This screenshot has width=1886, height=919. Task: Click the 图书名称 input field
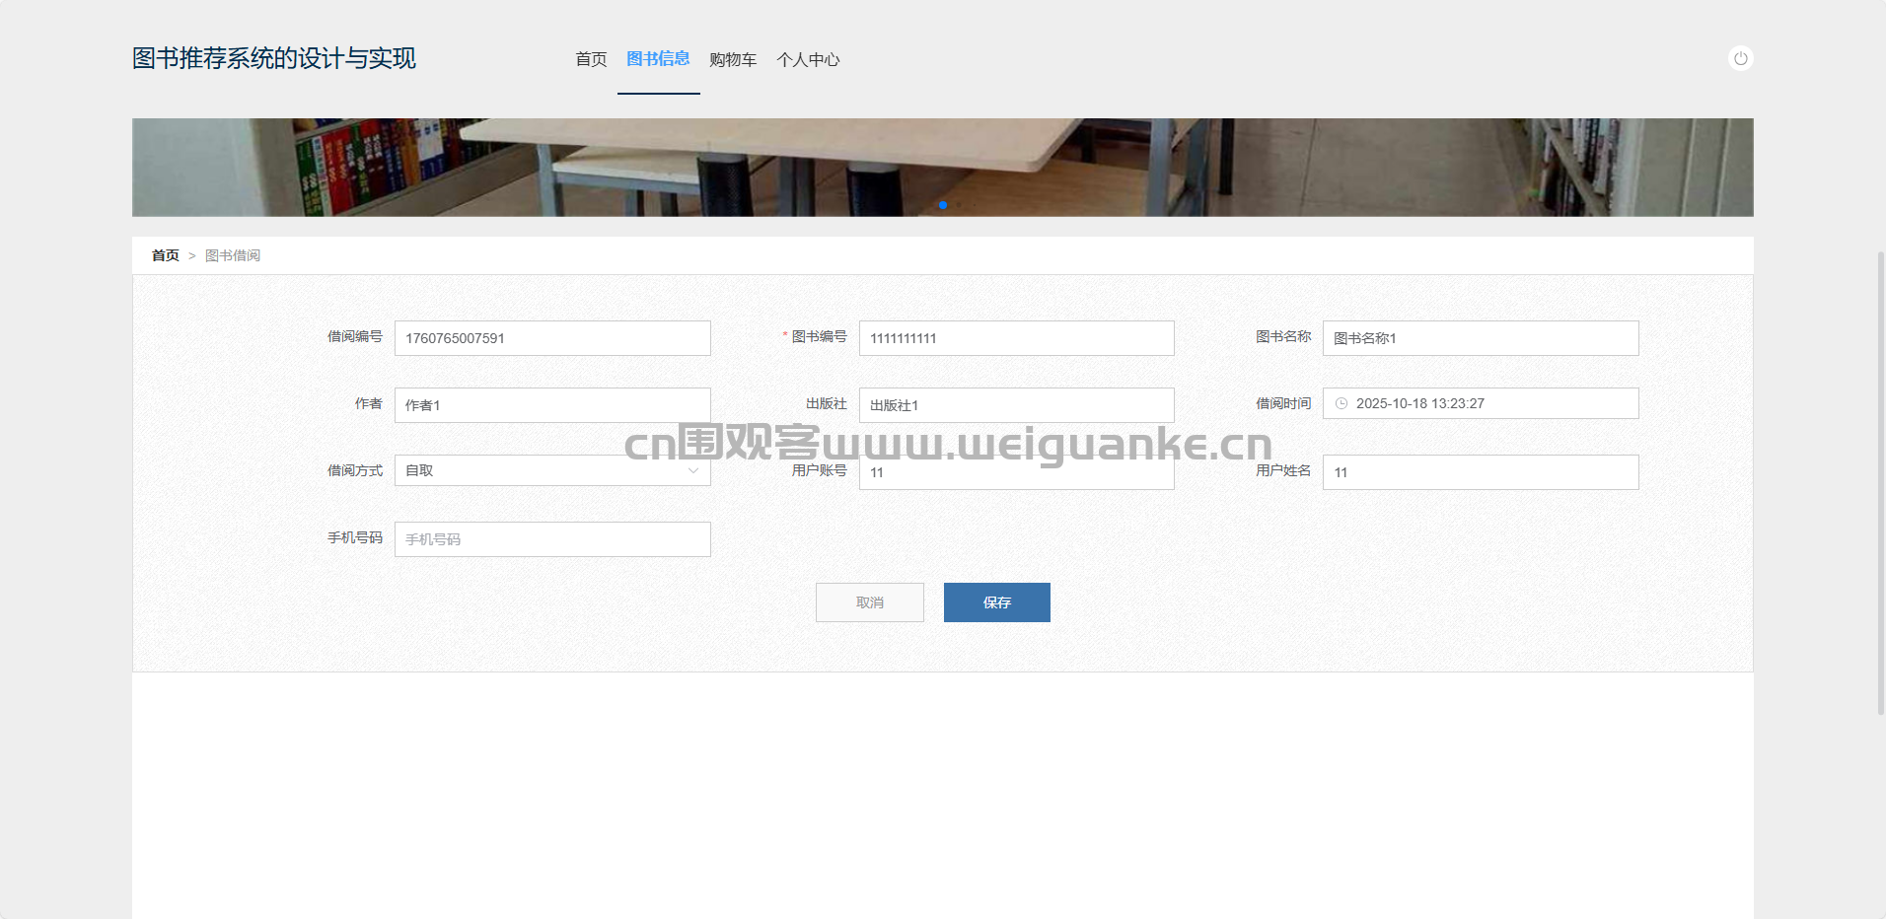(x=1480, y=338)
